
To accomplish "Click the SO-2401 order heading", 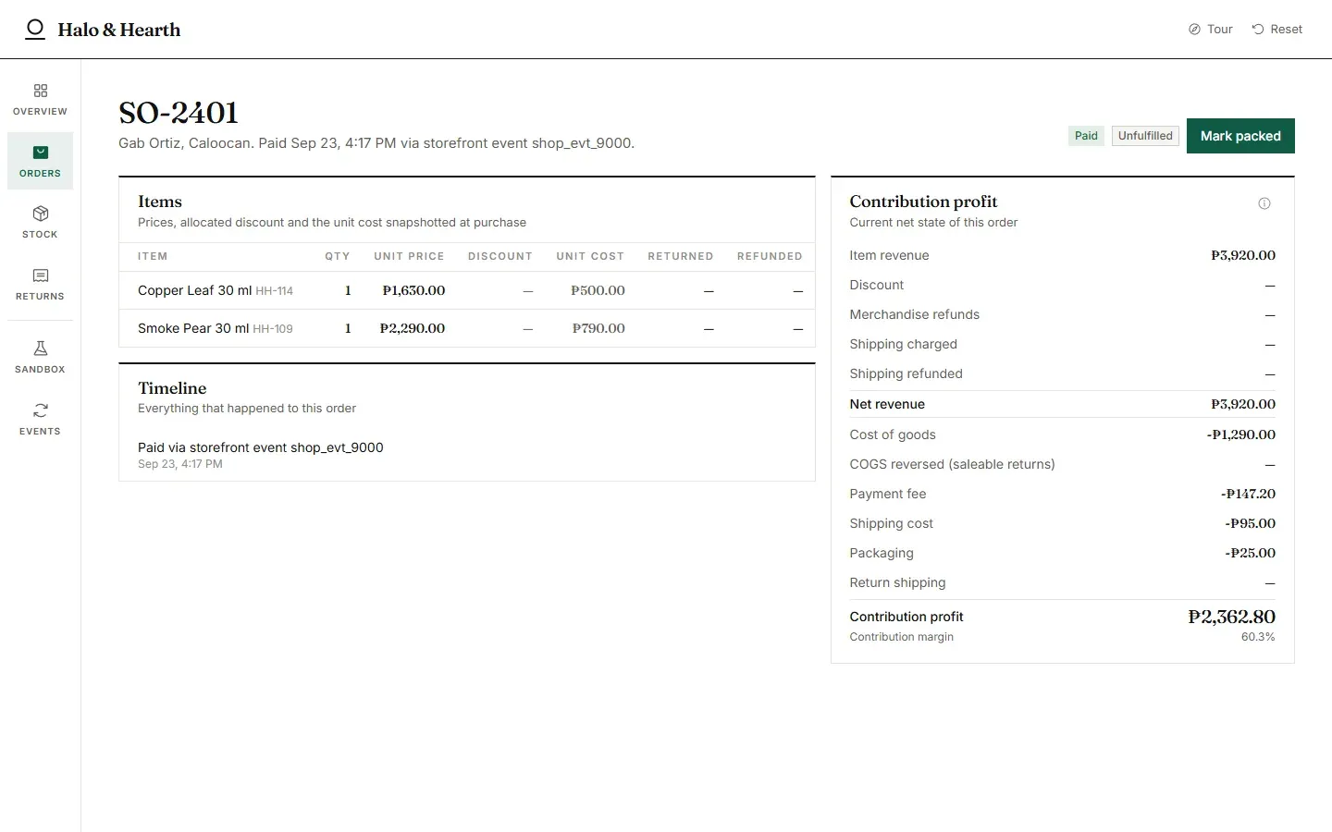I will point(179,113).
